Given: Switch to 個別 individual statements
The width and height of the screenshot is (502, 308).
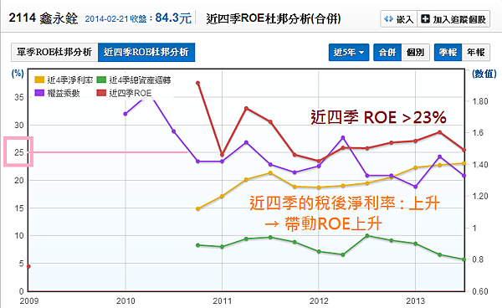Looking at the screenshot, I should 415,52.
